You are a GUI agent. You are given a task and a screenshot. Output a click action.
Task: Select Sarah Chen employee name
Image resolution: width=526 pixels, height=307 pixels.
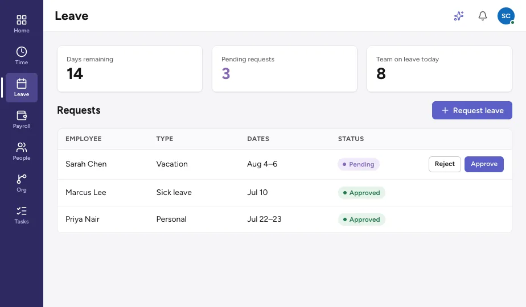[86, 164]
